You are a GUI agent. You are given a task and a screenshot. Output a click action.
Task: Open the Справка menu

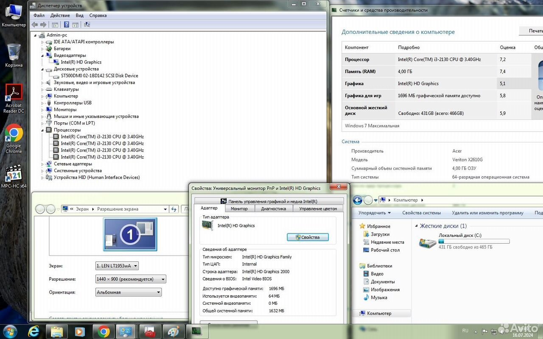pos(98,15)
